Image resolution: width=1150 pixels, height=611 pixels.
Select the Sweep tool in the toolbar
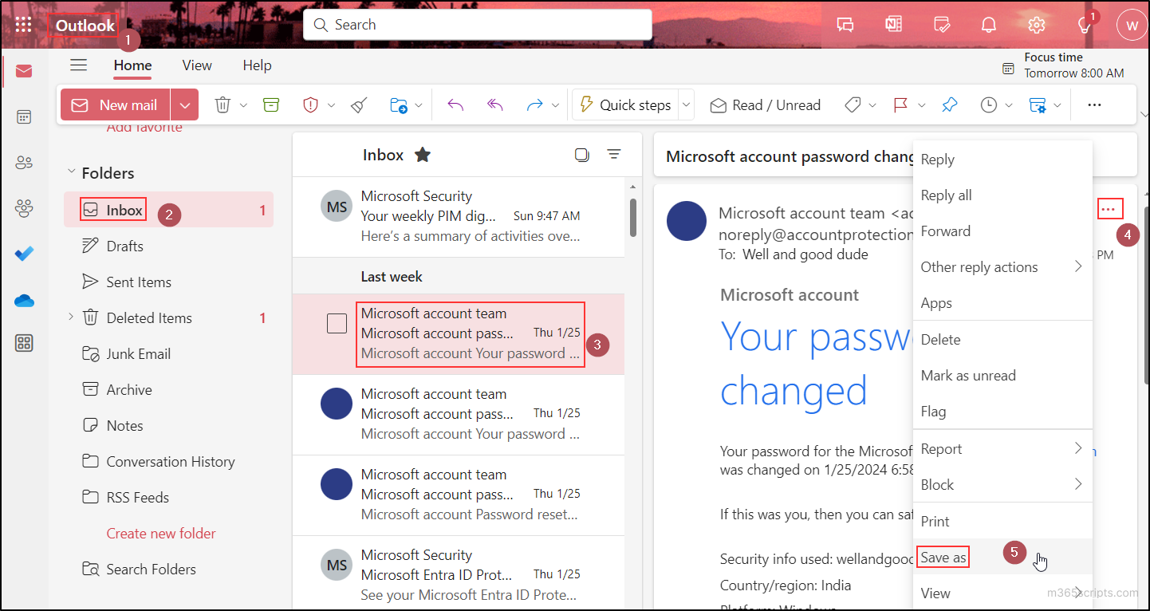[358, 104]
